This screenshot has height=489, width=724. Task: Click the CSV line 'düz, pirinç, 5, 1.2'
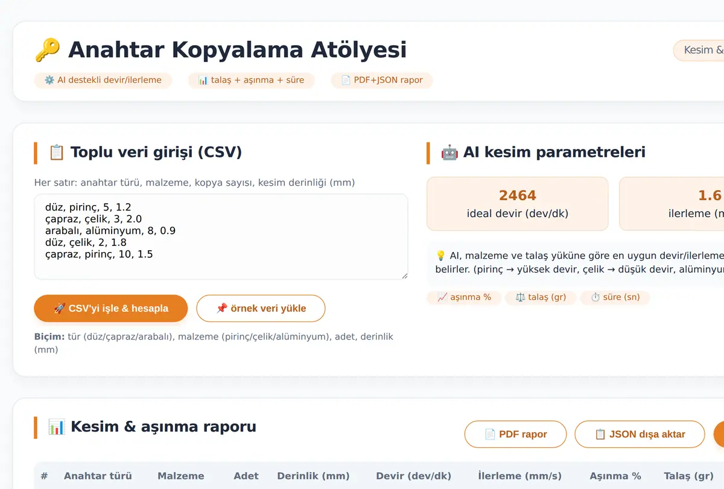(88, 207)
